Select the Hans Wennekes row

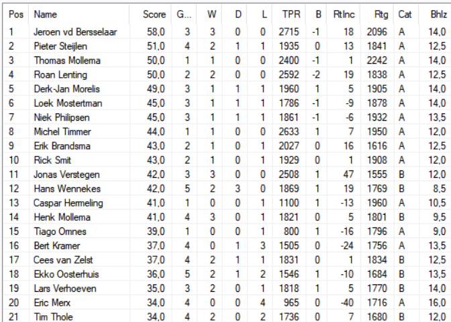coord(228,189)
